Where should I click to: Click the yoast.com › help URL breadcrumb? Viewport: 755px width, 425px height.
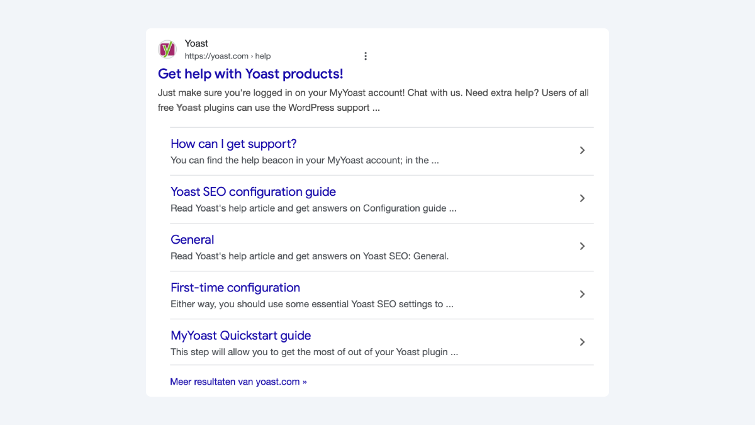coord(228,56)
